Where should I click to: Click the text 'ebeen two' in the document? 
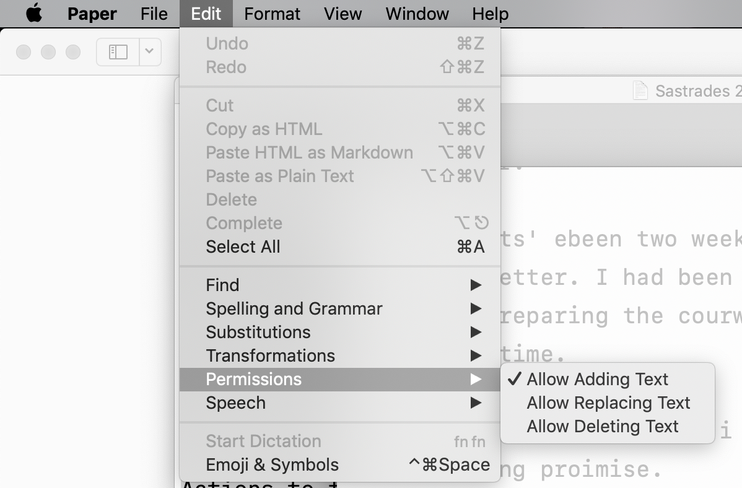click(616, 239)
